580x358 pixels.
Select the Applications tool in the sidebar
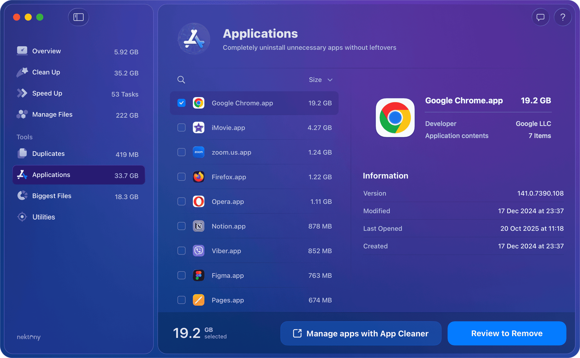point(51,175)
